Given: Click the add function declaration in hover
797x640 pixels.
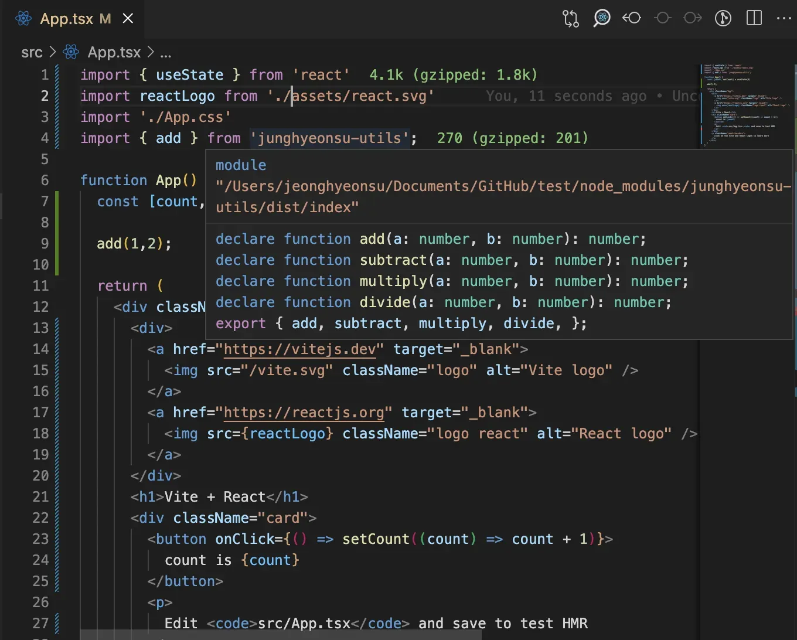Looking at the screenshot, I should 372,239.
